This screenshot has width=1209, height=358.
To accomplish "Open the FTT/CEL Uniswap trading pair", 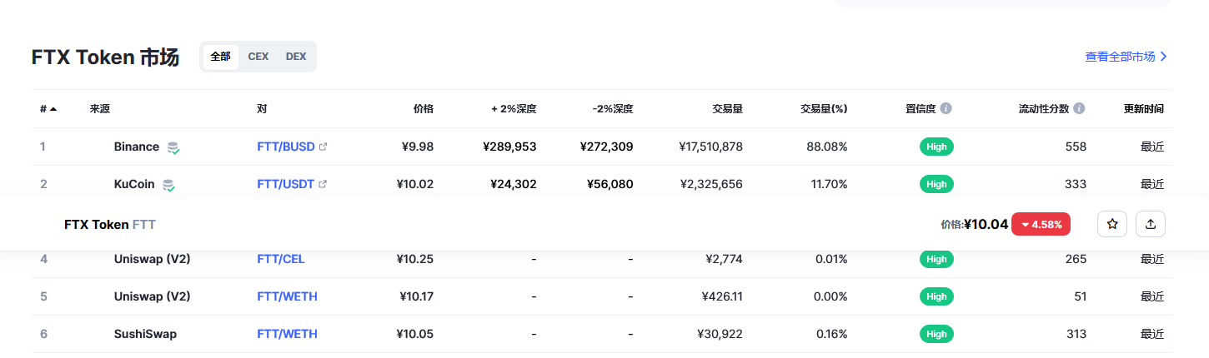I will click(x=281, y=259).
